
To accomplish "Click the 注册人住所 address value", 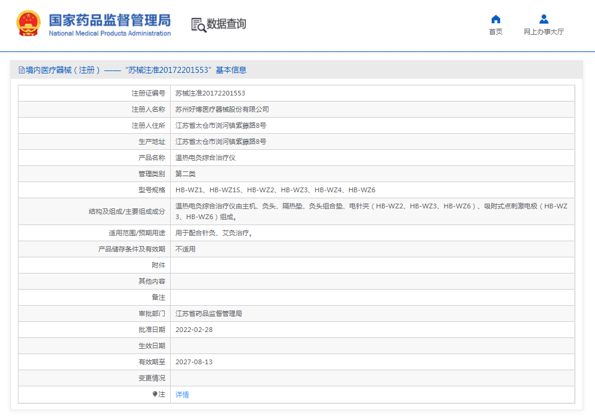I will [221, 125].
